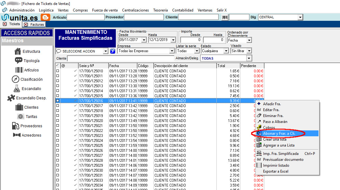Screen dimensions: 340x190
Task: Click the blue lightning execute action icon
Action: [x=112, y=51]
